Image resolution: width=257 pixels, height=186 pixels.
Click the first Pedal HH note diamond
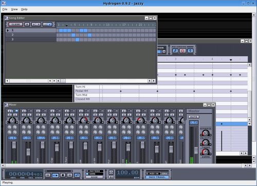(121, 91)
